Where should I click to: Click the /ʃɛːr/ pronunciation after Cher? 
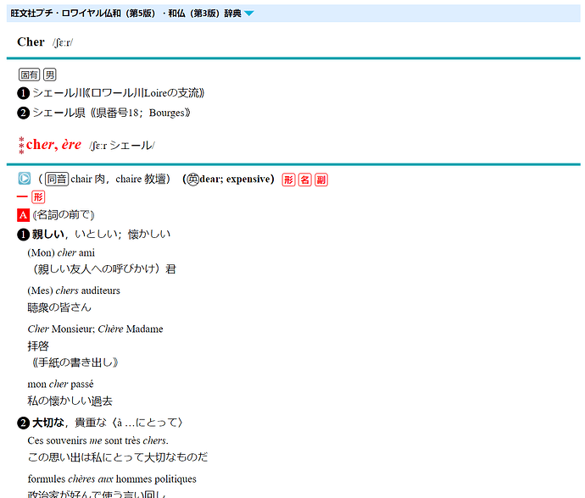[x=63, y=43]
